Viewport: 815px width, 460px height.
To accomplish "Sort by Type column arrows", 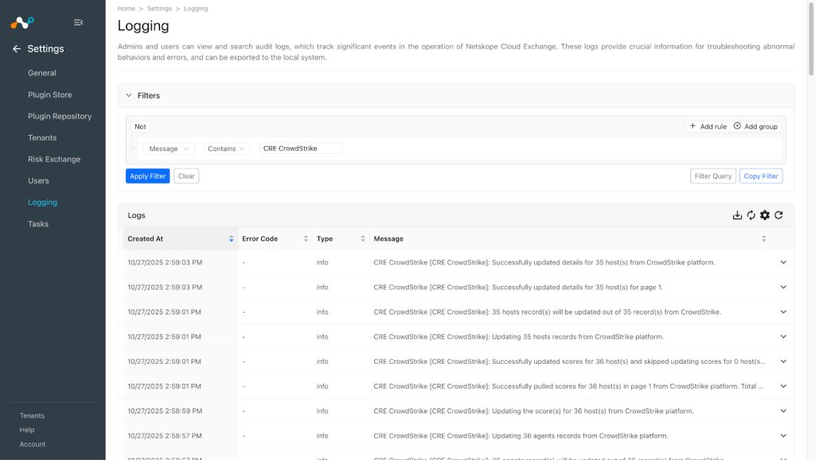I will [363, 238].
